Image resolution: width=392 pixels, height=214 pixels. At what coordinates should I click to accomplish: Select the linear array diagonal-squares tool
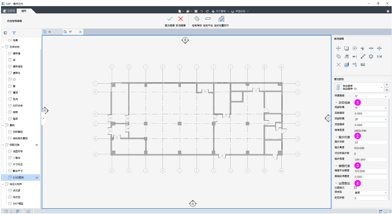point(363,57)
